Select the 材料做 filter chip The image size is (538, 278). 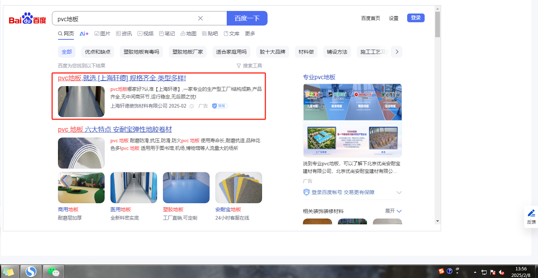click(306, 52)
